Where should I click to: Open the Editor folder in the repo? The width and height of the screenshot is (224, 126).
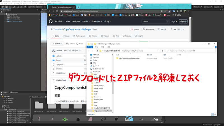59,60
